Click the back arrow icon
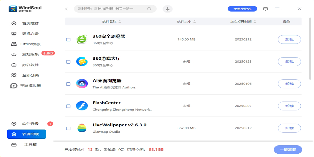 [x=66, y=9]
